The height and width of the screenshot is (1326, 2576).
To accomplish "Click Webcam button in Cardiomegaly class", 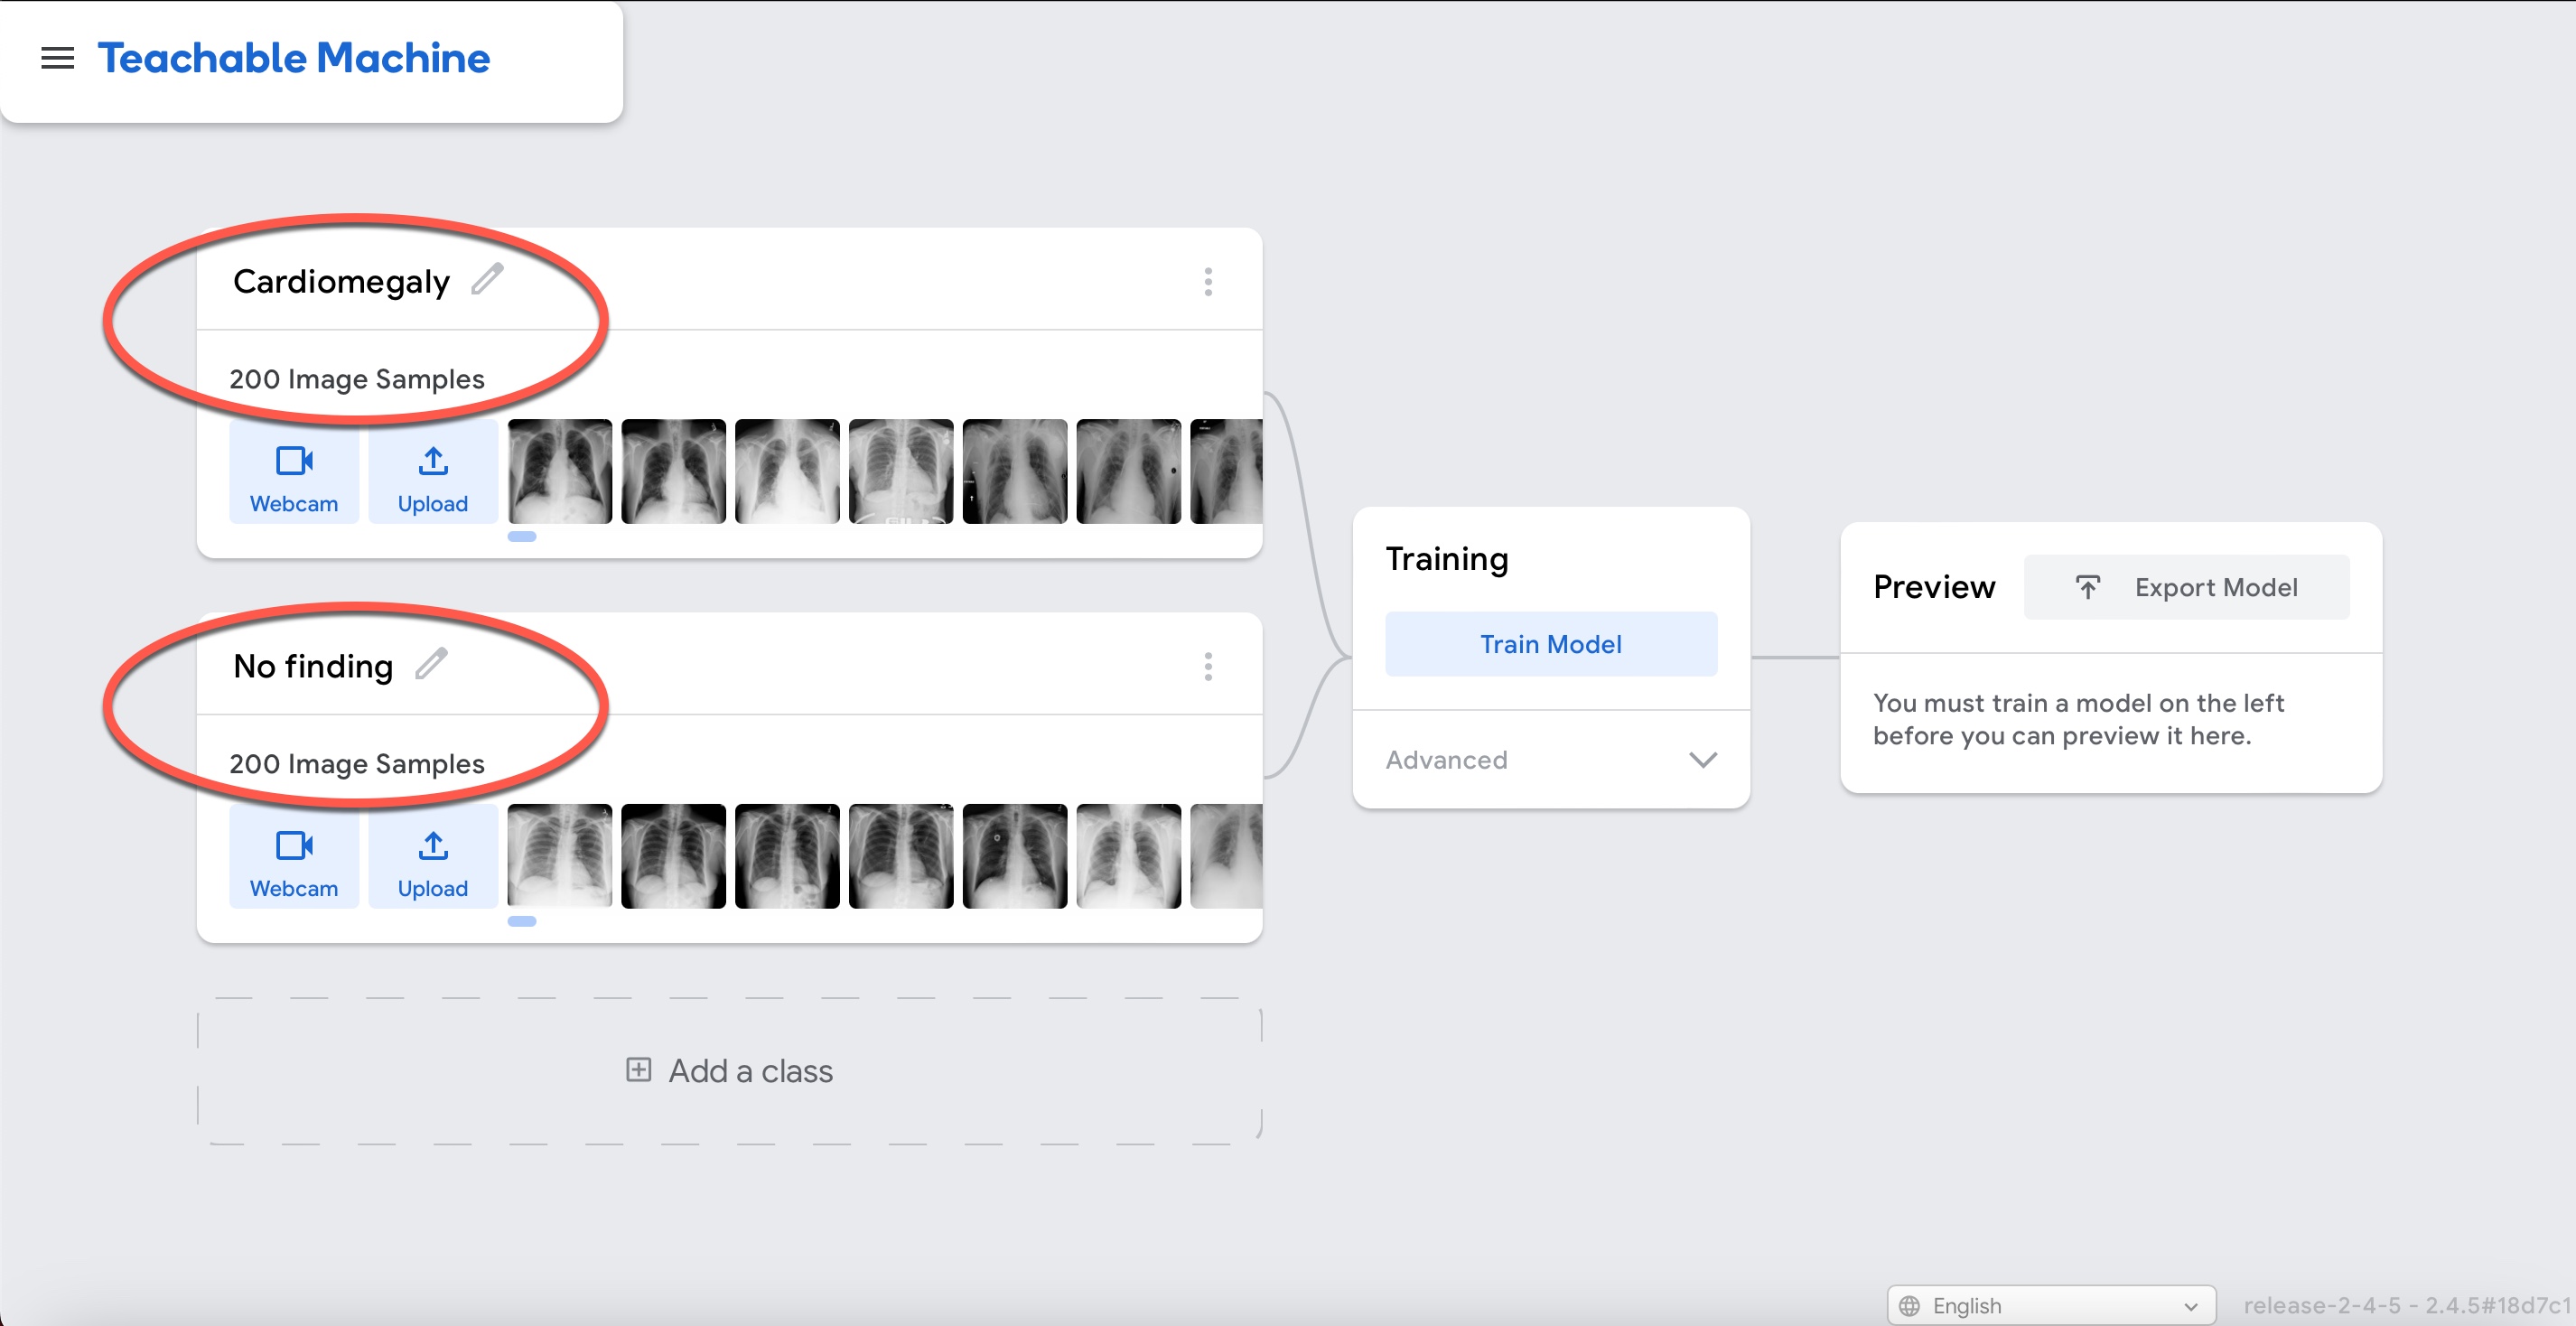I will 293,474.
